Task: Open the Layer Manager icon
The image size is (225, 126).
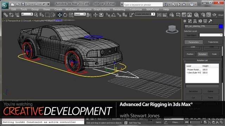Action: point(172,15)
